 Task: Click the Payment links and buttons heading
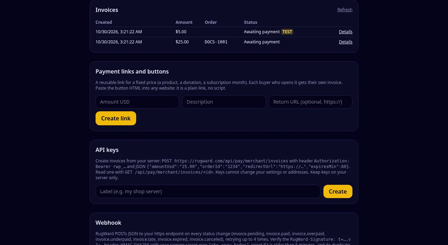click(x=132, y=71)
